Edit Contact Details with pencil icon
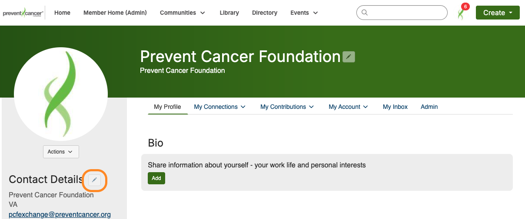 [x=95, y=180]
